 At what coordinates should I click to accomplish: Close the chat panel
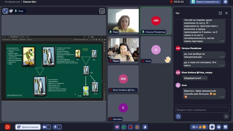pos(226,13)
